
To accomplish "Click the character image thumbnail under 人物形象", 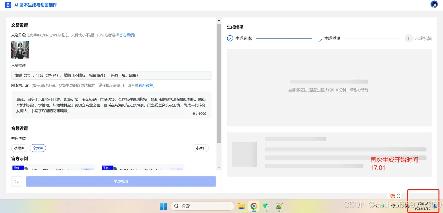I will click(x=20, y=50).
